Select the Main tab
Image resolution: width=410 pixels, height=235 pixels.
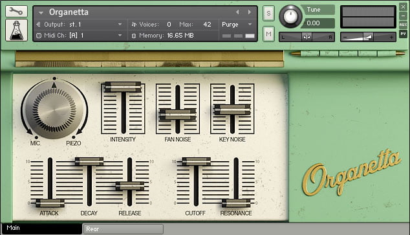coord(42,228)
